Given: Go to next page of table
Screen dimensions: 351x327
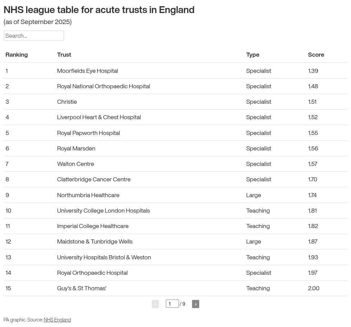Looking at the screenshot, I should tap(195, 304).
